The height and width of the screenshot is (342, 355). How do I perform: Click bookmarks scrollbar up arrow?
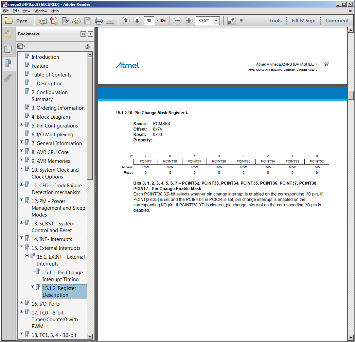pos(90,54)
